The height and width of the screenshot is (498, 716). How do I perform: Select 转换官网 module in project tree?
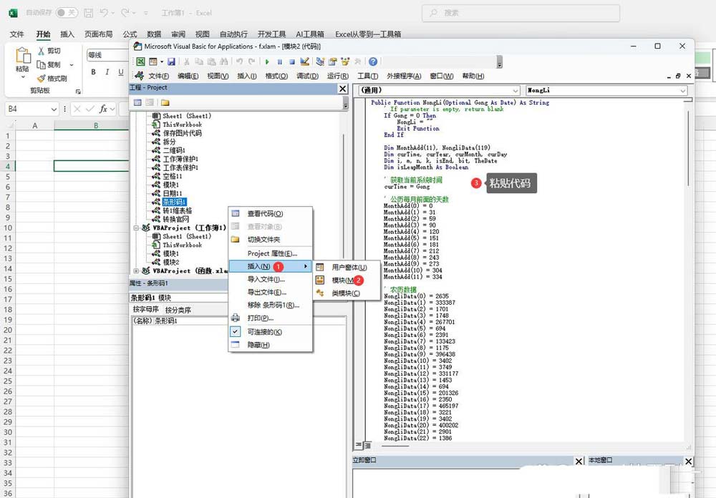pos(176,219)
